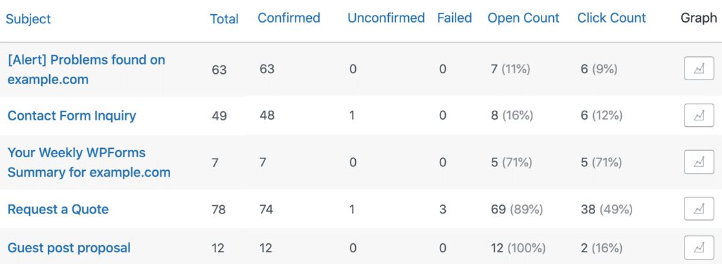Viewport: 722px width, 264px height.
Task: Sort table by Subject column
Action: click(x=28, y=19)
